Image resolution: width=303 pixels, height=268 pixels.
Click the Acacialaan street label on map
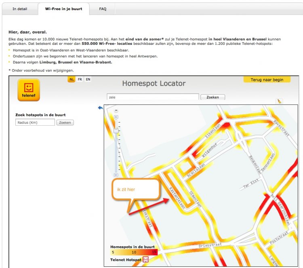click(196, 171)
